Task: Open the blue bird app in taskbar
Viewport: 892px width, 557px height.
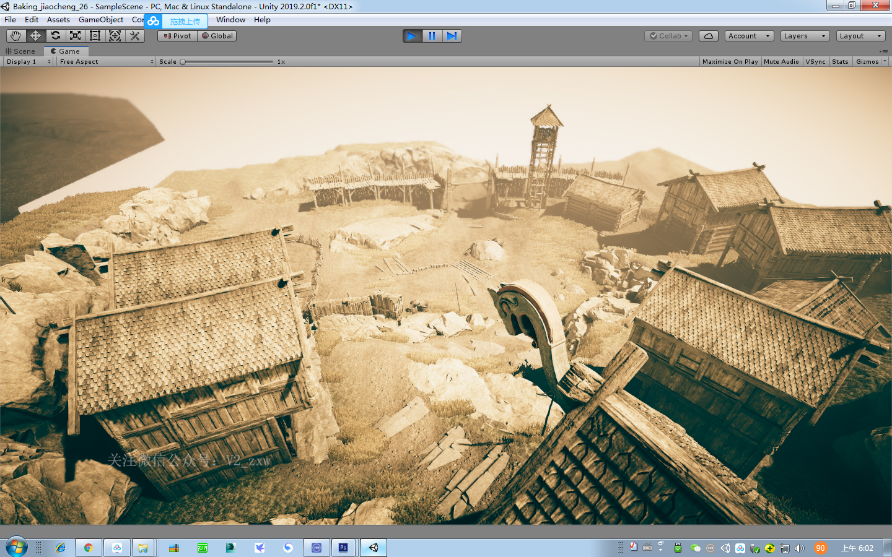Action: pyautogui.click(x=260, y=548)
